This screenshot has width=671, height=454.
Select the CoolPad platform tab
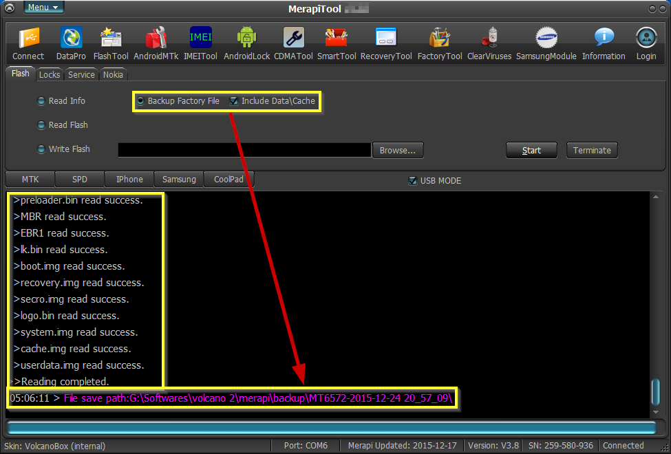click(x=228, y=180)
